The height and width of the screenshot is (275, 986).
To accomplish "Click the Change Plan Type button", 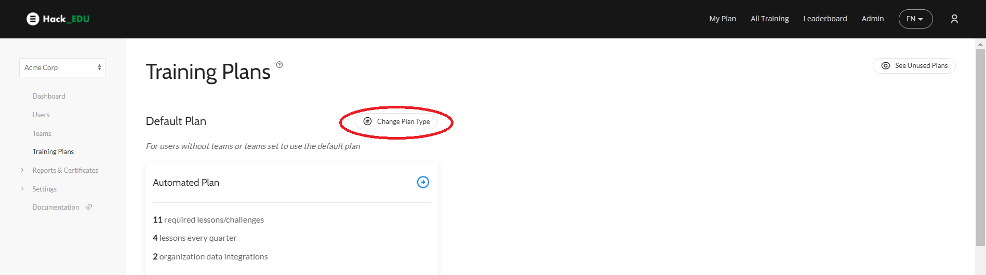I will pyautogui.click(x=396, y=121).
